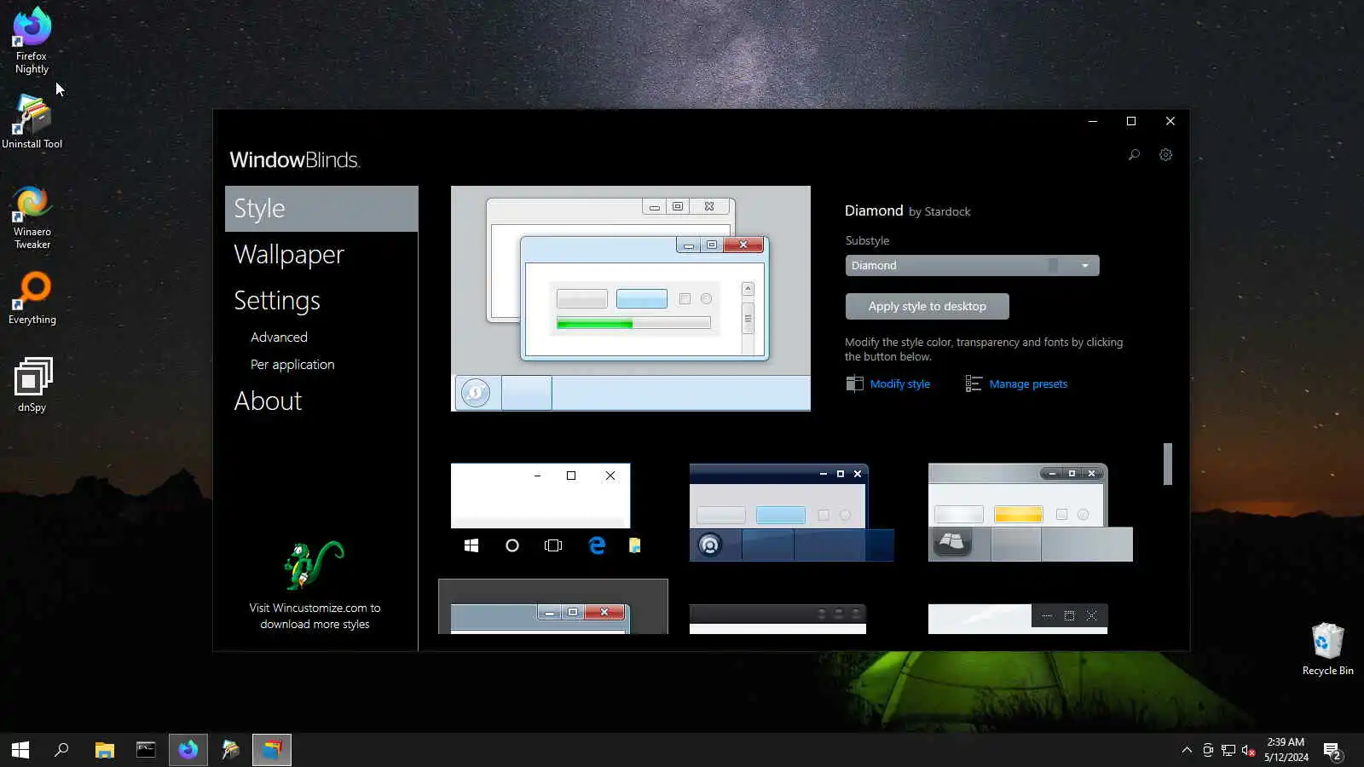Select the dark blue style thumbnail

(x=791, y=512)
